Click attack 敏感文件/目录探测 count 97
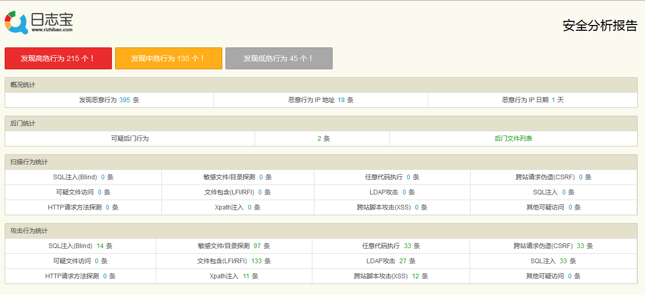645x295 pixels. [x=257, y=246]
